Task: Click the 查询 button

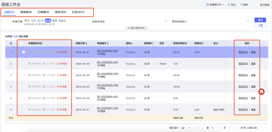Action: [260, 20]
